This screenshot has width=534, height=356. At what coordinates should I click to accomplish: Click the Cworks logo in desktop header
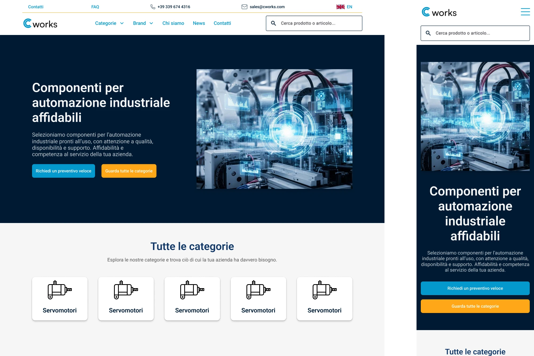tap(40, 24)
